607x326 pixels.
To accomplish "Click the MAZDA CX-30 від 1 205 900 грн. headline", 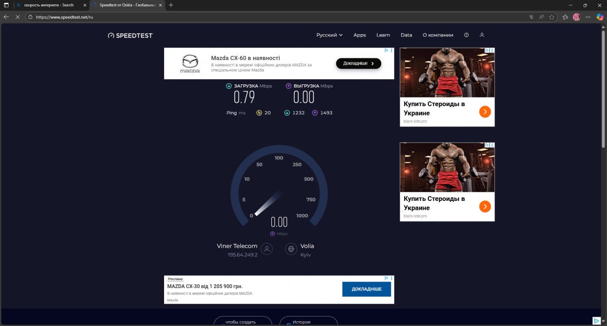I will [205, 286].
